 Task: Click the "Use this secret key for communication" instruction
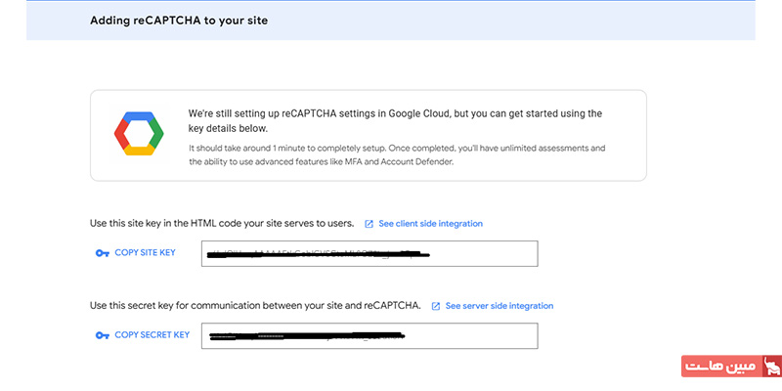(x=255, y=306)
